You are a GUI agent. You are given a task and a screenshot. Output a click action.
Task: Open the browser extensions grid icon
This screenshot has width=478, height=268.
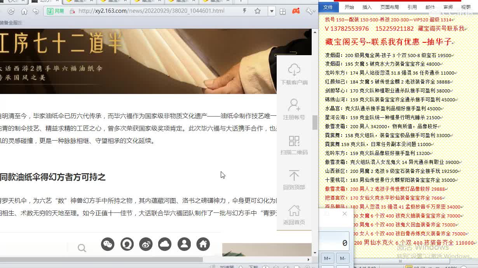click(283, 11)
